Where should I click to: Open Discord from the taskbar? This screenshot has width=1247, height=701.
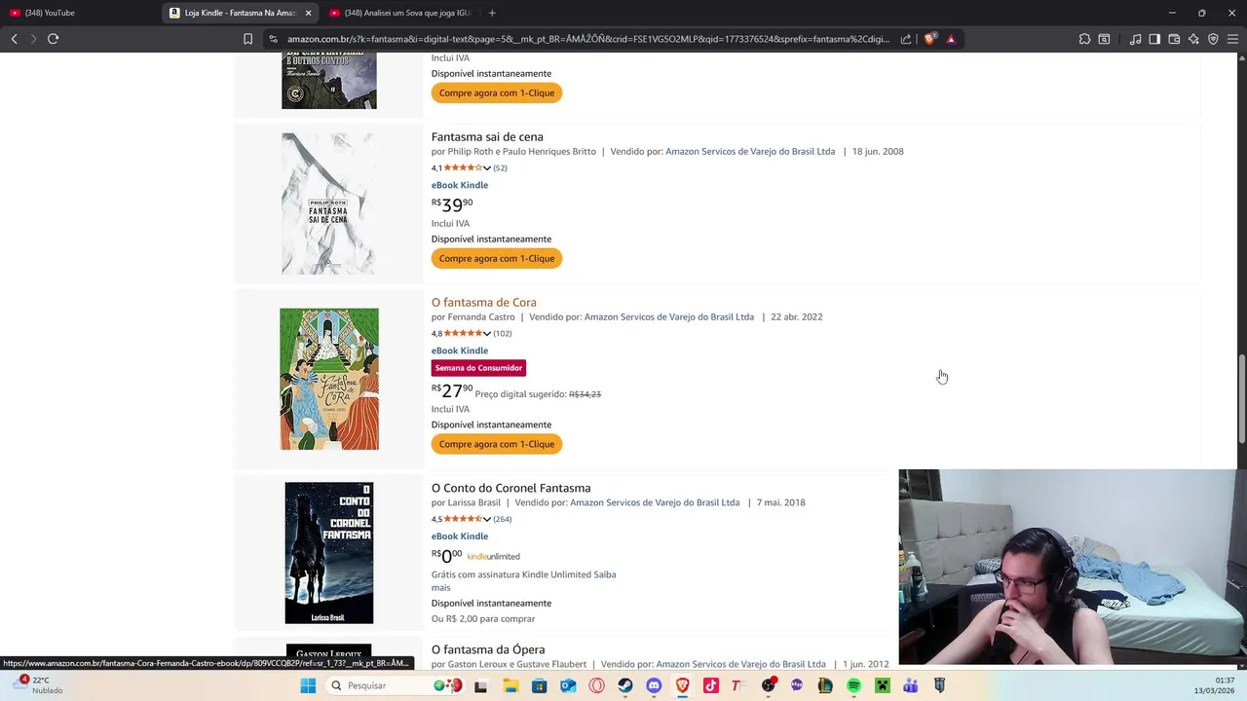654,685
